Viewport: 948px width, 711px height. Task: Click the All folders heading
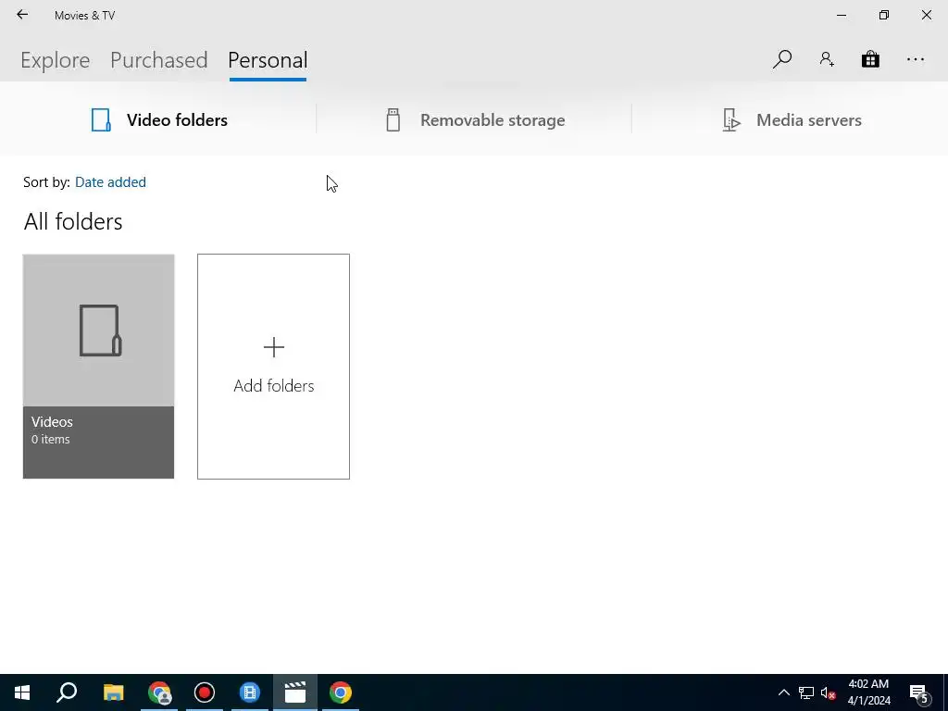pyautogui.click(x=73, y=221)
